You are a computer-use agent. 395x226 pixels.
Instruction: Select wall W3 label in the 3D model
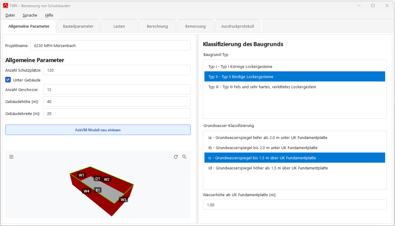(124, 199)
